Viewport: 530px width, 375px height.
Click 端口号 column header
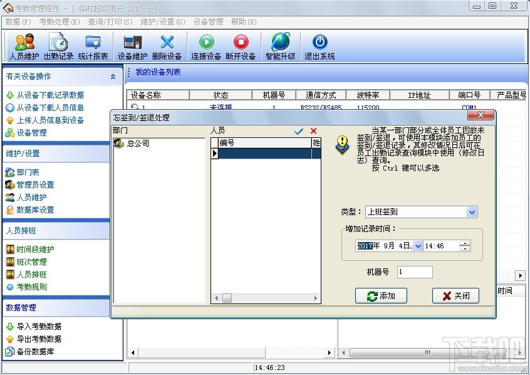tap(469, 95)
